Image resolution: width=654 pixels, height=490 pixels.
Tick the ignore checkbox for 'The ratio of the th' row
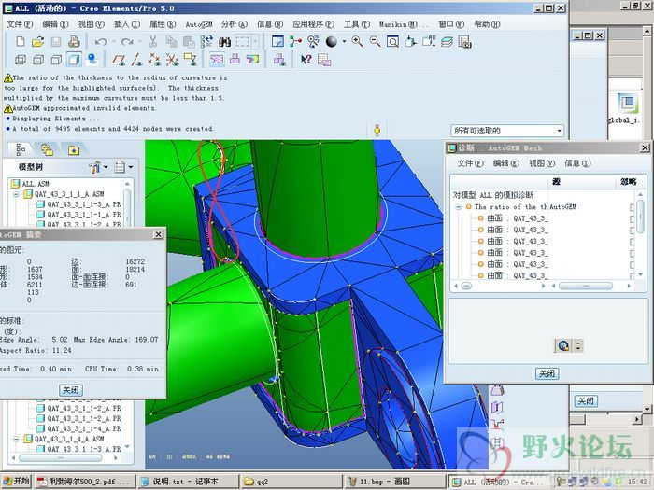click(x=632, y=207)
